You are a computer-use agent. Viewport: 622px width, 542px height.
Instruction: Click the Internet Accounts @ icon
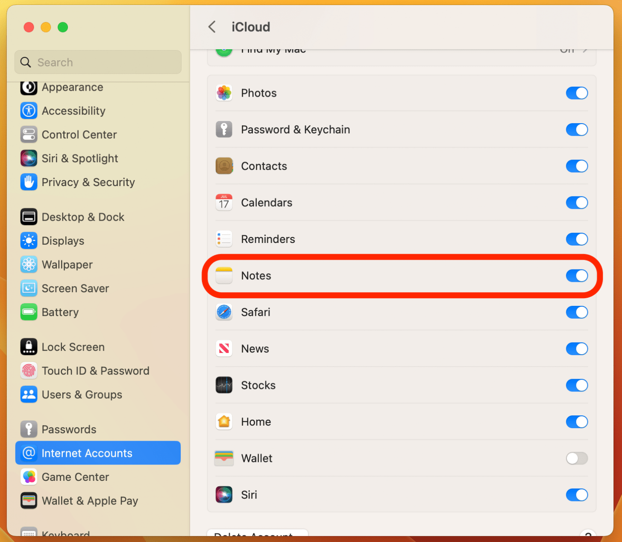pos(29,453)
